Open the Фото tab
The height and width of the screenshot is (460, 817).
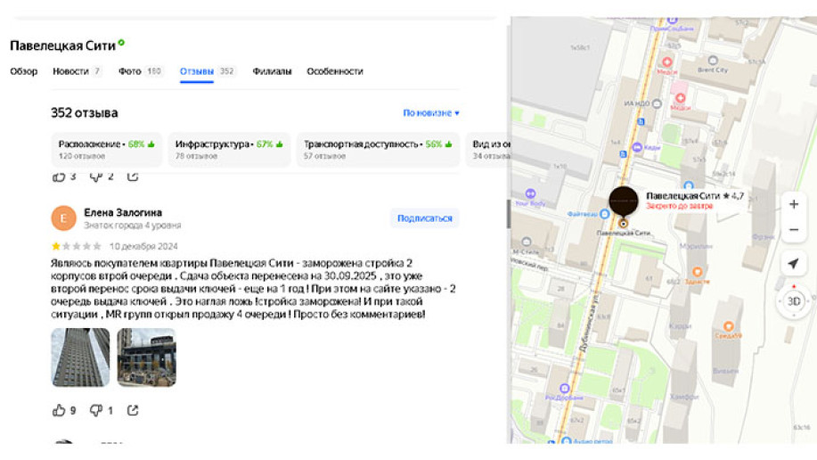140,71
